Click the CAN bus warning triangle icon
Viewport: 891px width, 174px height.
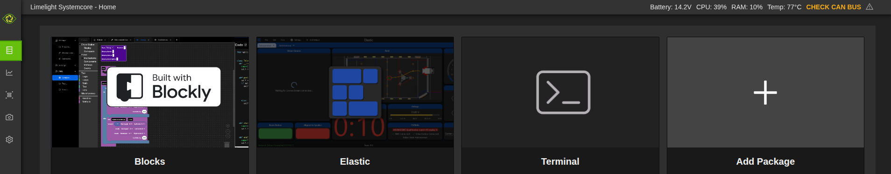point(870,7)
